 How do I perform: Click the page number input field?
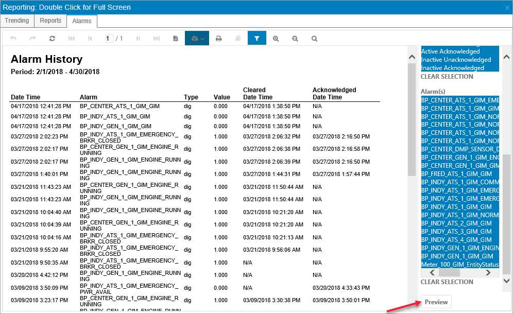(x=109, y=39)
